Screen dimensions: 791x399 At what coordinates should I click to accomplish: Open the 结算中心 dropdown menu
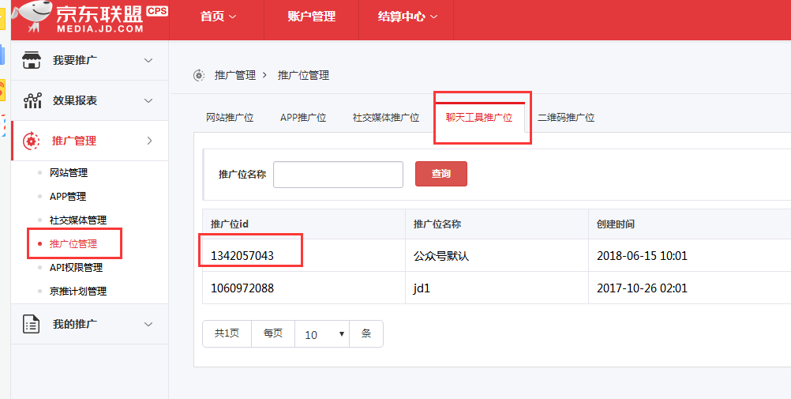407,17
